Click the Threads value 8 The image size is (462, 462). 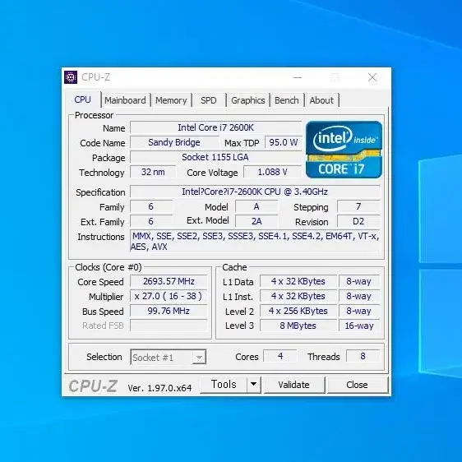click(x=363, y=356)
